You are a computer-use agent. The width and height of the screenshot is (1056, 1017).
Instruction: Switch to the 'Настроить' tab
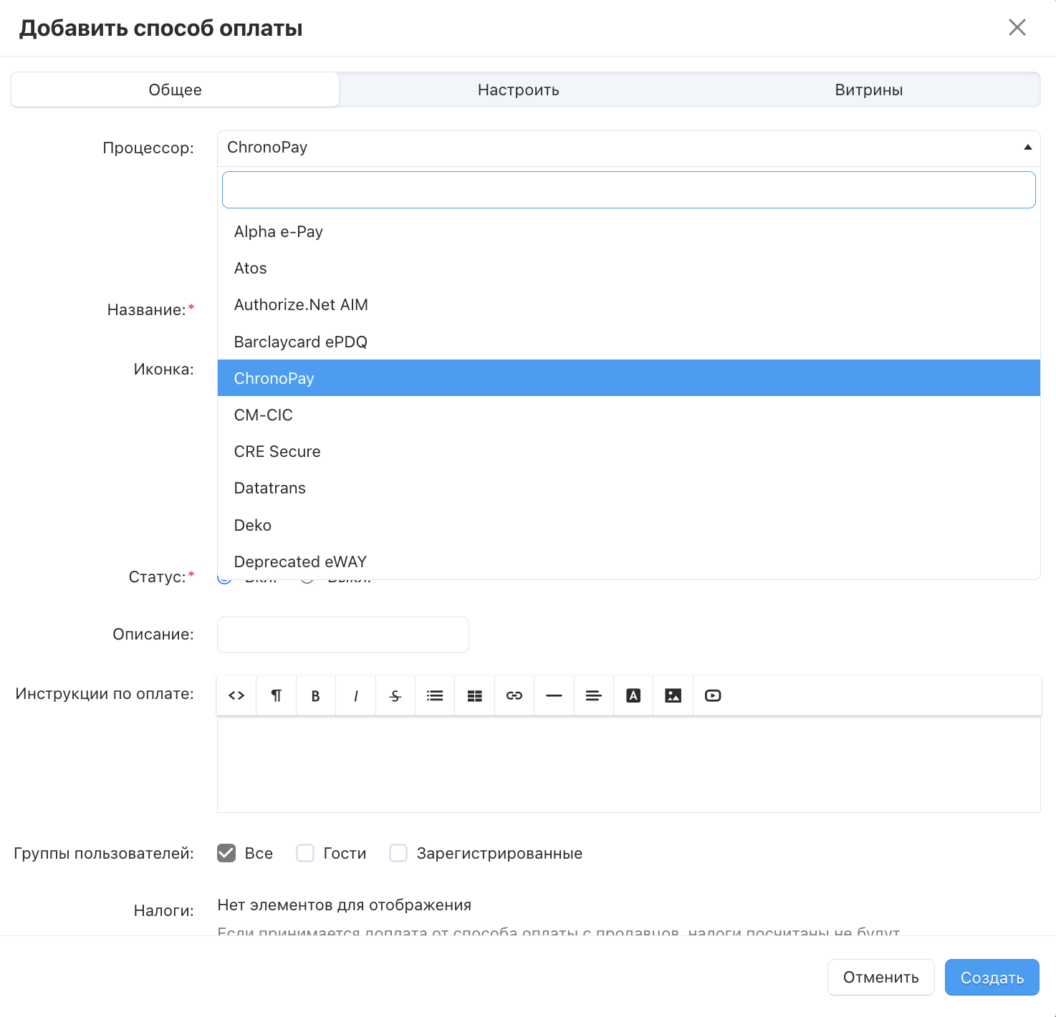click(518, 90)
